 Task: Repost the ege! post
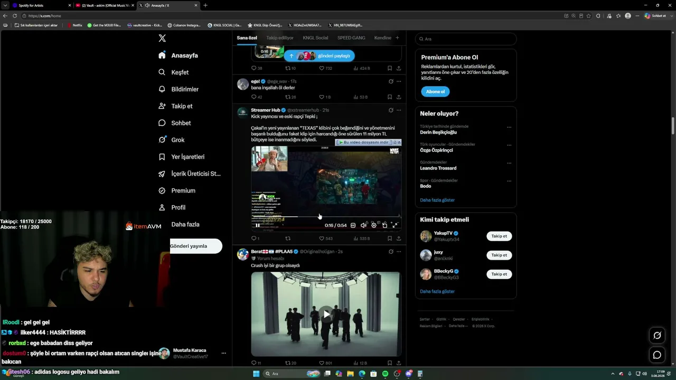pos(290,97)
